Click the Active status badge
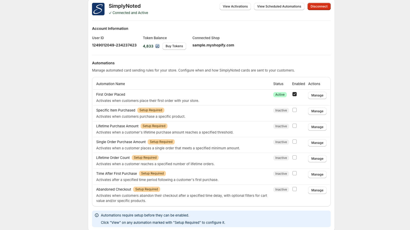The width and height of the screenshot is (410, 230). pyautogui.click(x=280, y=95)
